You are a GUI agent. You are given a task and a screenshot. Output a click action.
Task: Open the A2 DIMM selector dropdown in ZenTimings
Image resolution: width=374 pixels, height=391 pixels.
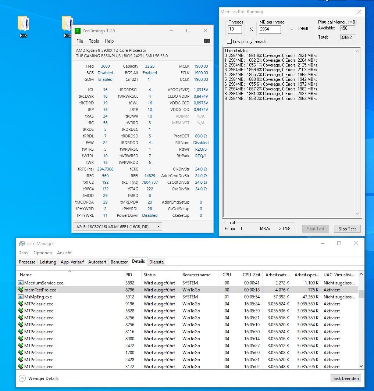(x=118, y=227)
